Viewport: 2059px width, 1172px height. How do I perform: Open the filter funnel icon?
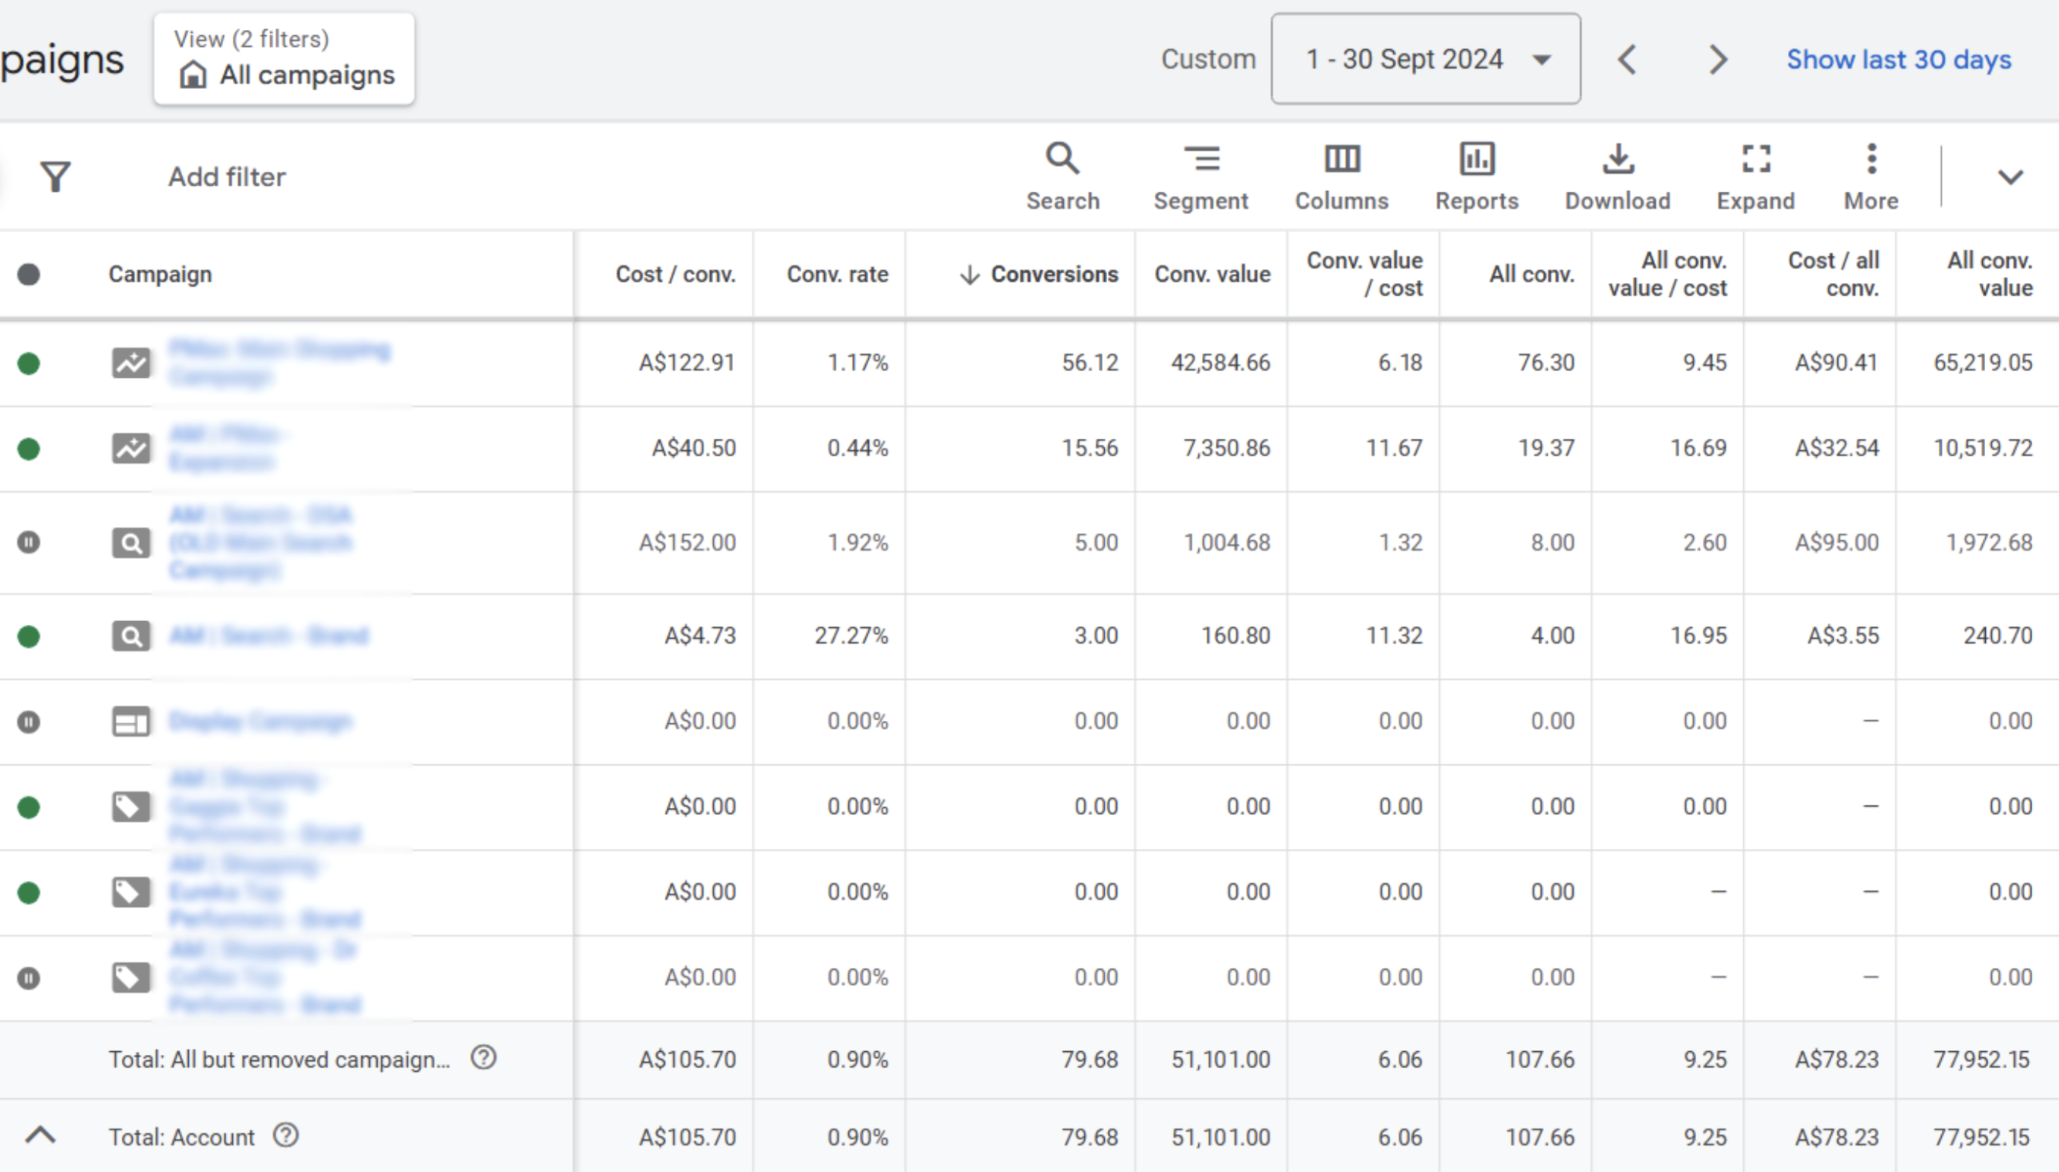[54, 176]
